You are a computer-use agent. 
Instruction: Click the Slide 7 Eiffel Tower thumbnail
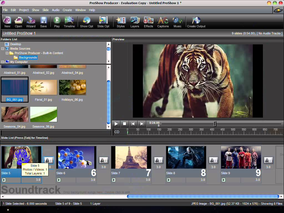[x=131, y=158]
